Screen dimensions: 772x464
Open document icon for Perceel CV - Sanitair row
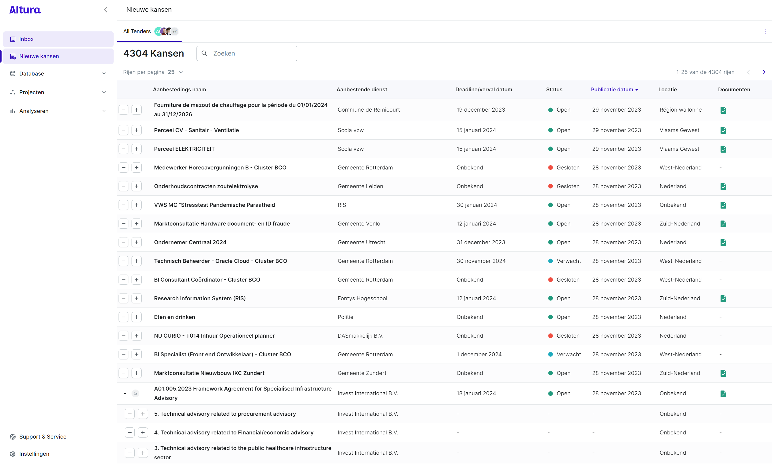723,130
